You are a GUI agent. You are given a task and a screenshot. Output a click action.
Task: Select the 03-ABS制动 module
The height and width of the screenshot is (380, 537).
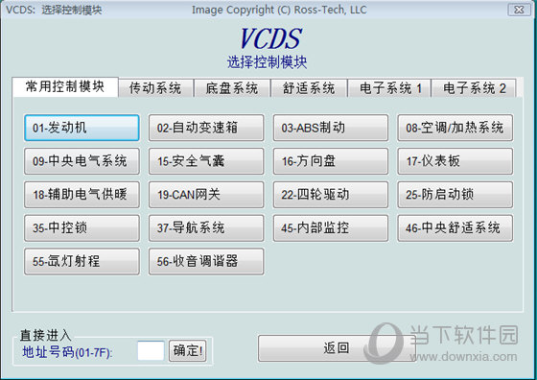(x=331, y=128)
